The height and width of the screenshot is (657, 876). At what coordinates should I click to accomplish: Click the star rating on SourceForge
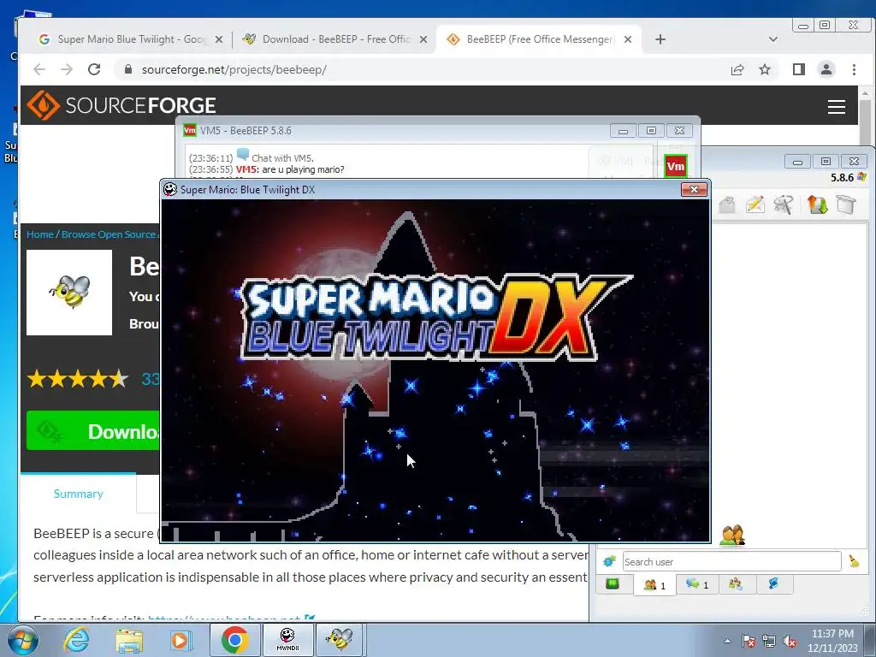coord(78,379)
